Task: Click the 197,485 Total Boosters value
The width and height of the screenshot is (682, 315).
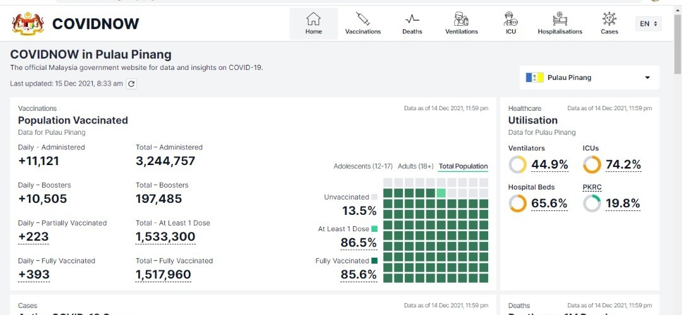Action: point(159,199)
